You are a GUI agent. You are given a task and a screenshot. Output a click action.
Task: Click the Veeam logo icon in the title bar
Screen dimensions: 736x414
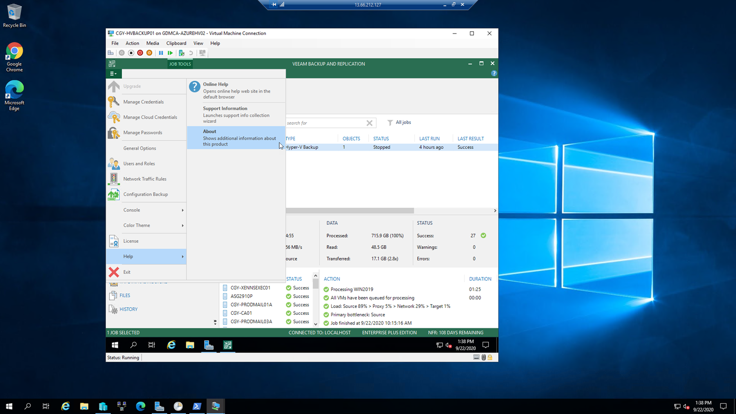(112, 64)
